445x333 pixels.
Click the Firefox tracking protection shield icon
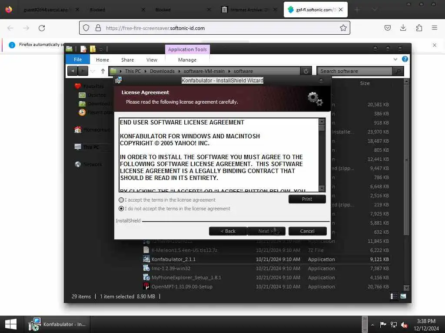(x=86, y=28)
